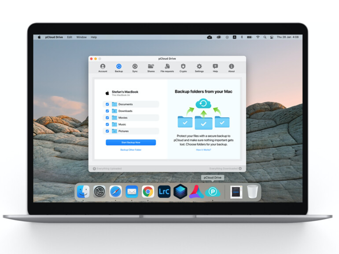The height and width of the screenshot is (254, 339).
Task: Launch Google Chrome from the dock
Action: [x=148, y=192]
